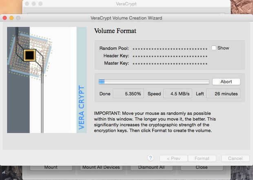Click the Header Key masked value
This screenshot has height=180, width=253.
[170, 56]
